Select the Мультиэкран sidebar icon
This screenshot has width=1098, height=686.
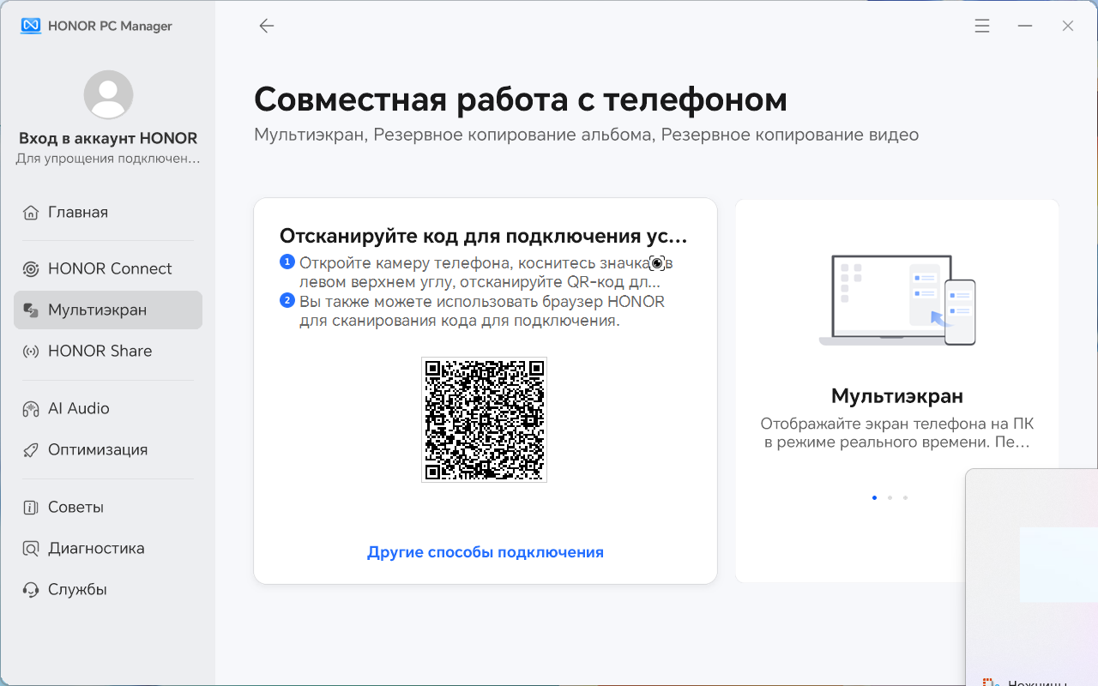tap(31, 310)
